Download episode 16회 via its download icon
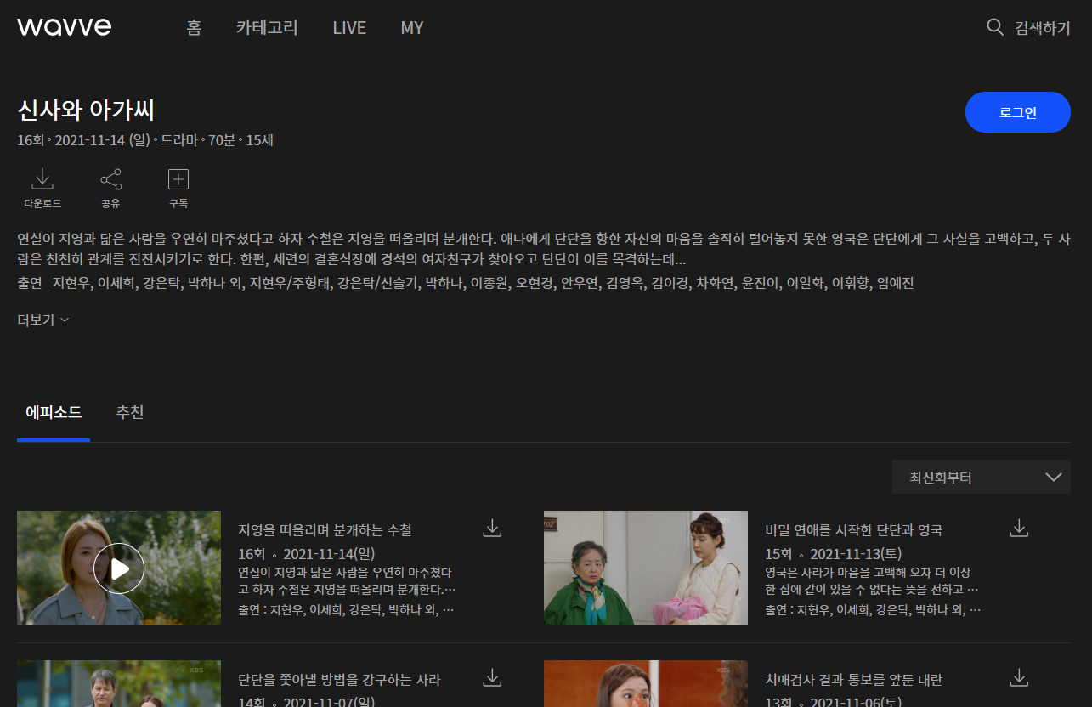Image resolution: width=1092 pixels, height=707 pixels. click(x=492, y=529)
